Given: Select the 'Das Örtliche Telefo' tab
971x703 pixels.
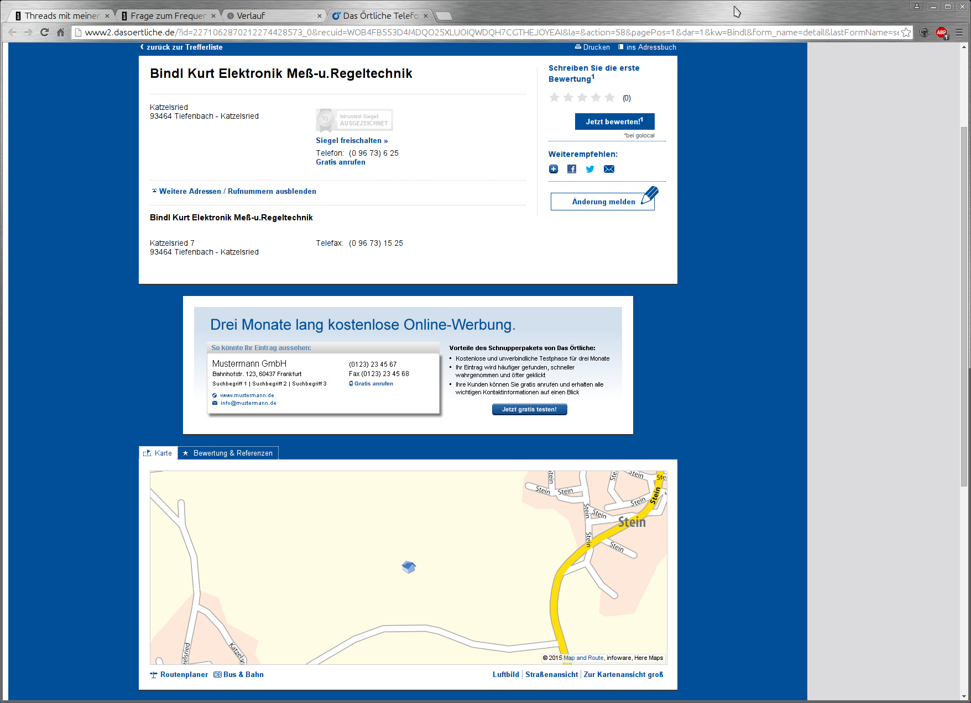Looking at the screenshot, I should click(x=380, y=16).
